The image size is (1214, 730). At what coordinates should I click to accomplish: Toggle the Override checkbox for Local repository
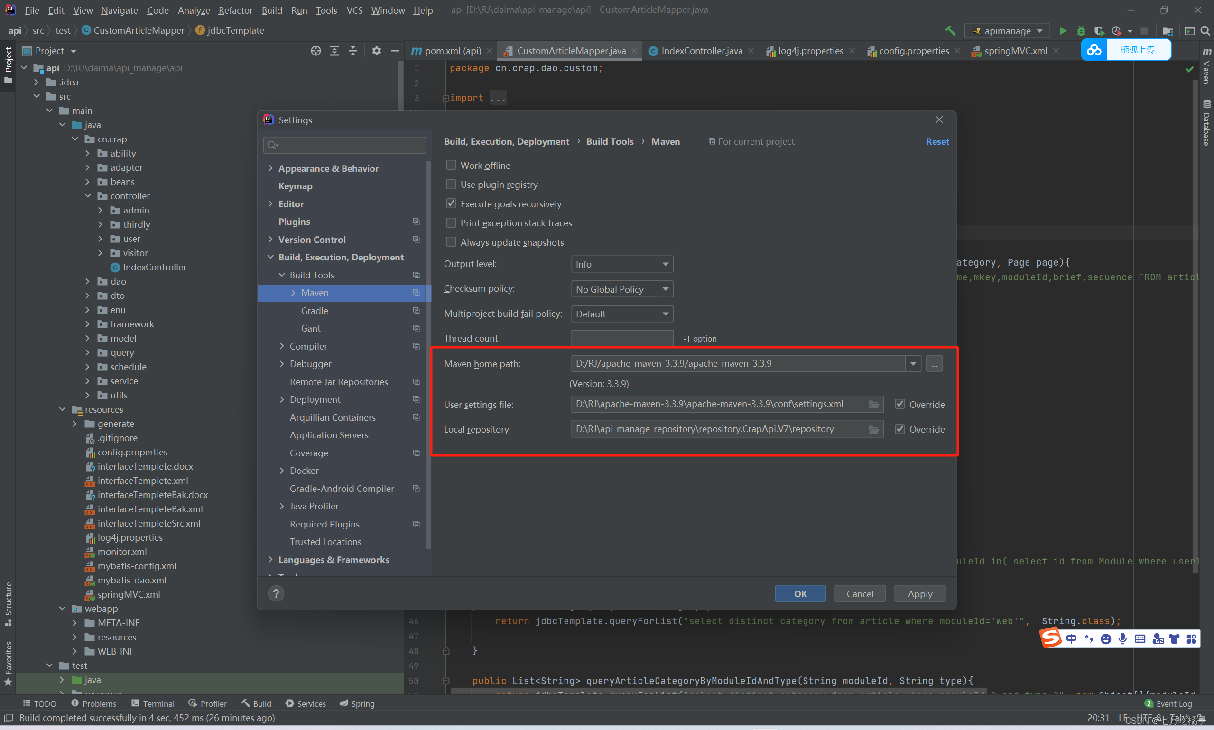pos(900,429)
